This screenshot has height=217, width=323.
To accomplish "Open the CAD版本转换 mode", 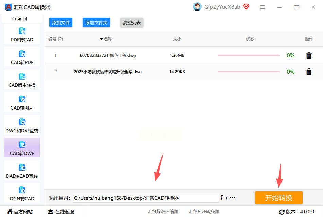I will (22, 80).
